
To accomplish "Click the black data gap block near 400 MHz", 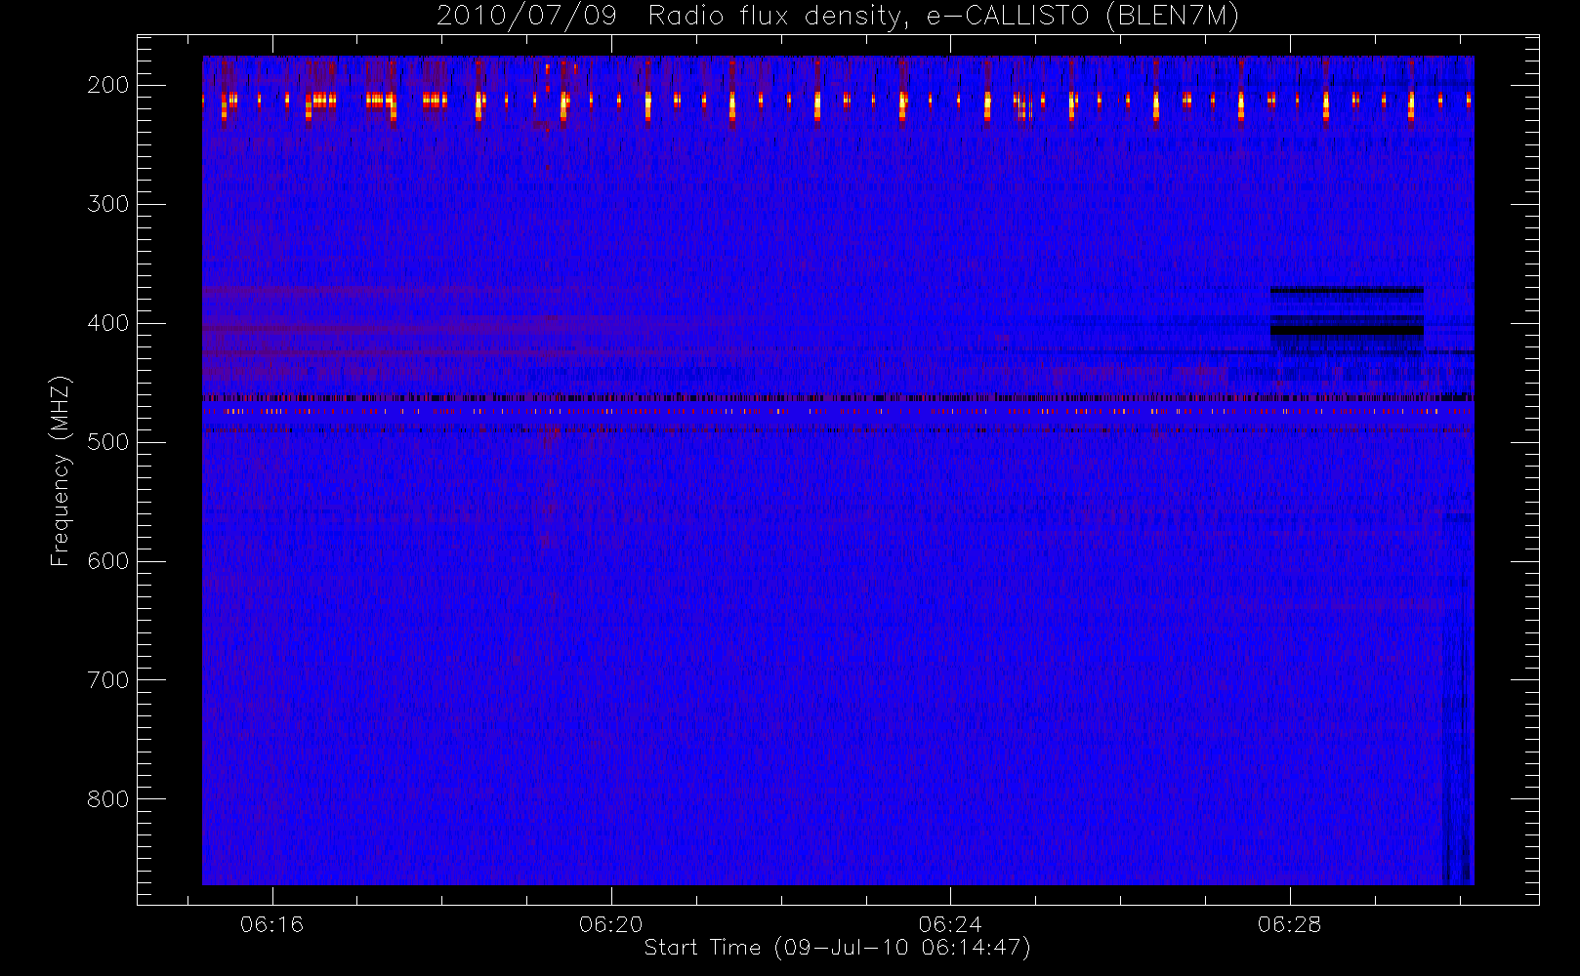I will click(x=1347, y=331).
